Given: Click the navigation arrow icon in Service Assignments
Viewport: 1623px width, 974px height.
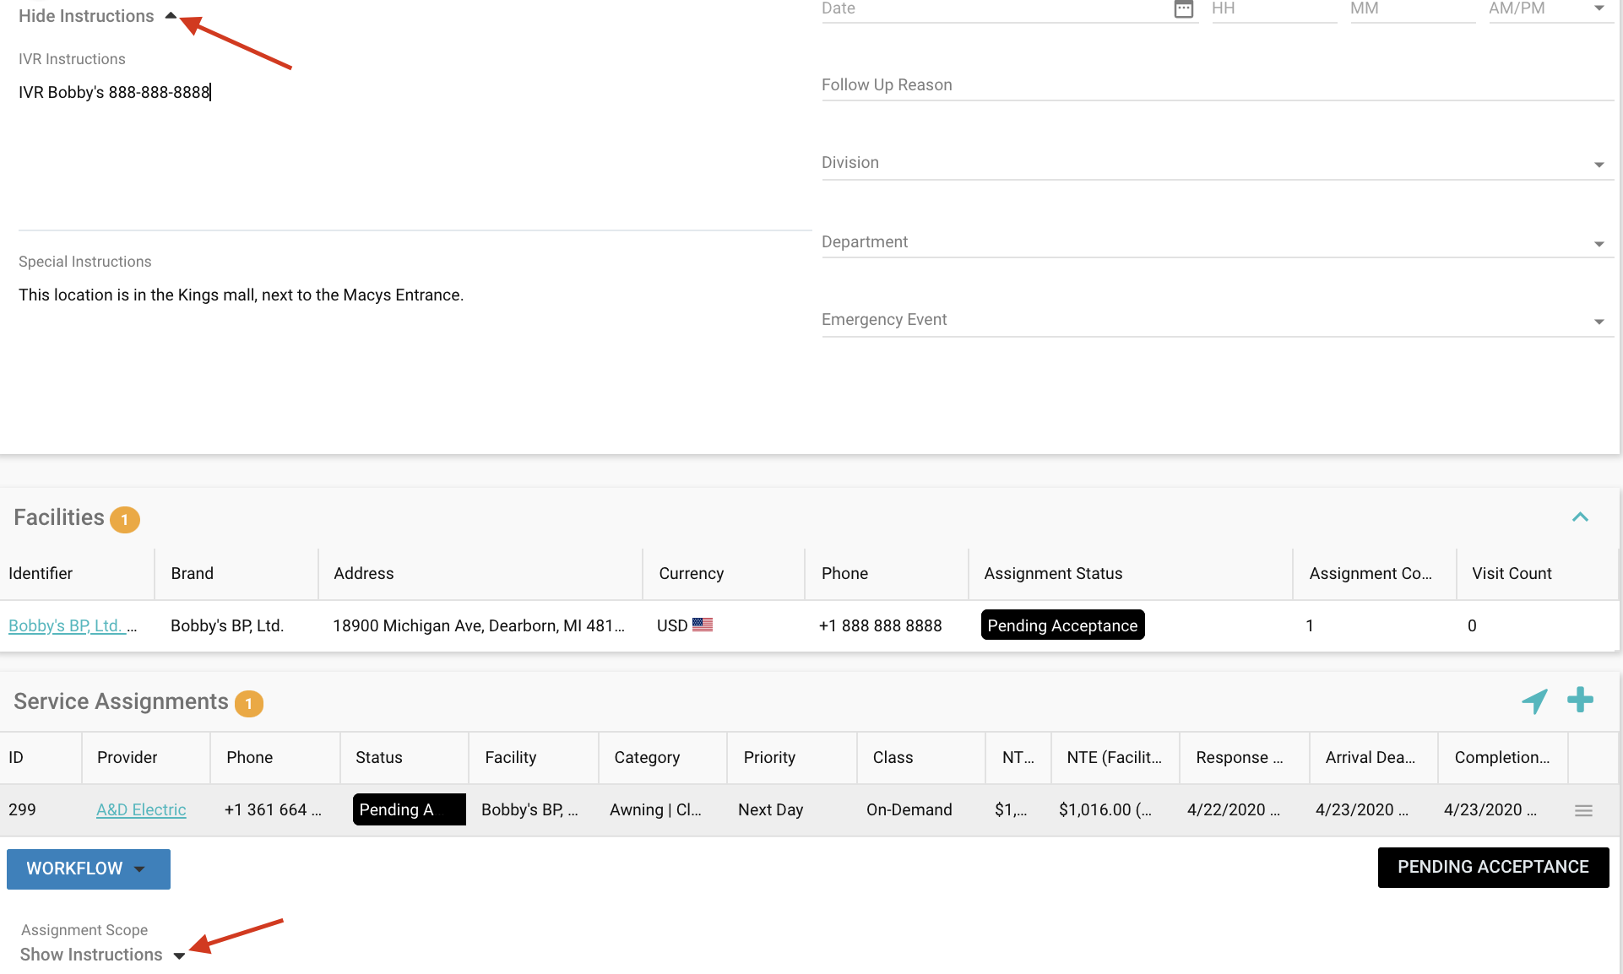Looking at the screenshot, I should tap(1535, 701).
